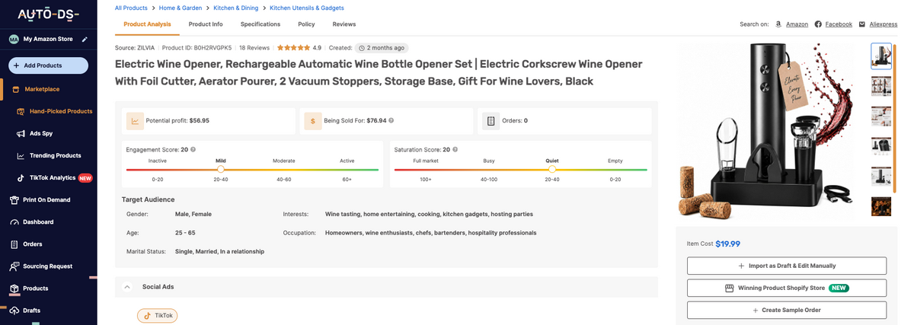Click Engagement Score help icon
Screen dimensions: 914x325
pyautogui.click(x=193, y=150)
